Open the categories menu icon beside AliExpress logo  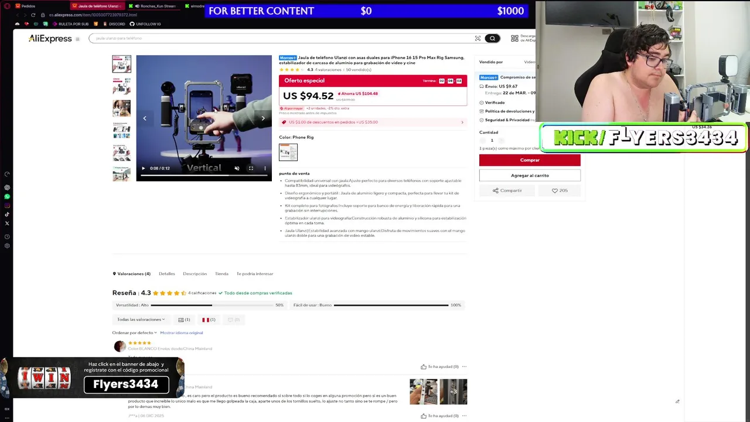[77, 39]
